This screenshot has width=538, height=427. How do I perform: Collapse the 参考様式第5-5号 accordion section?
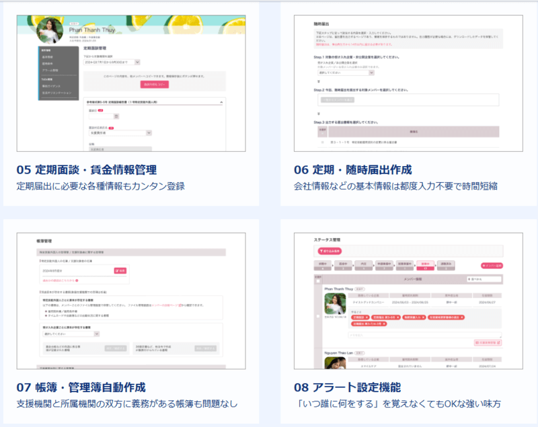(x=222, y=102)
